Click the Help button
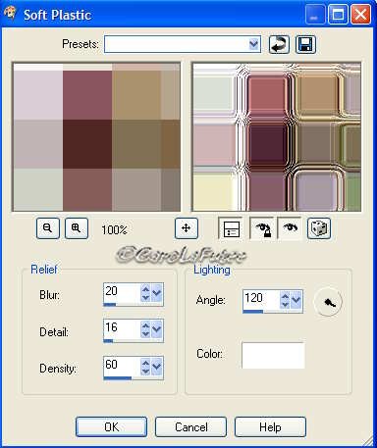 [270, 427]
